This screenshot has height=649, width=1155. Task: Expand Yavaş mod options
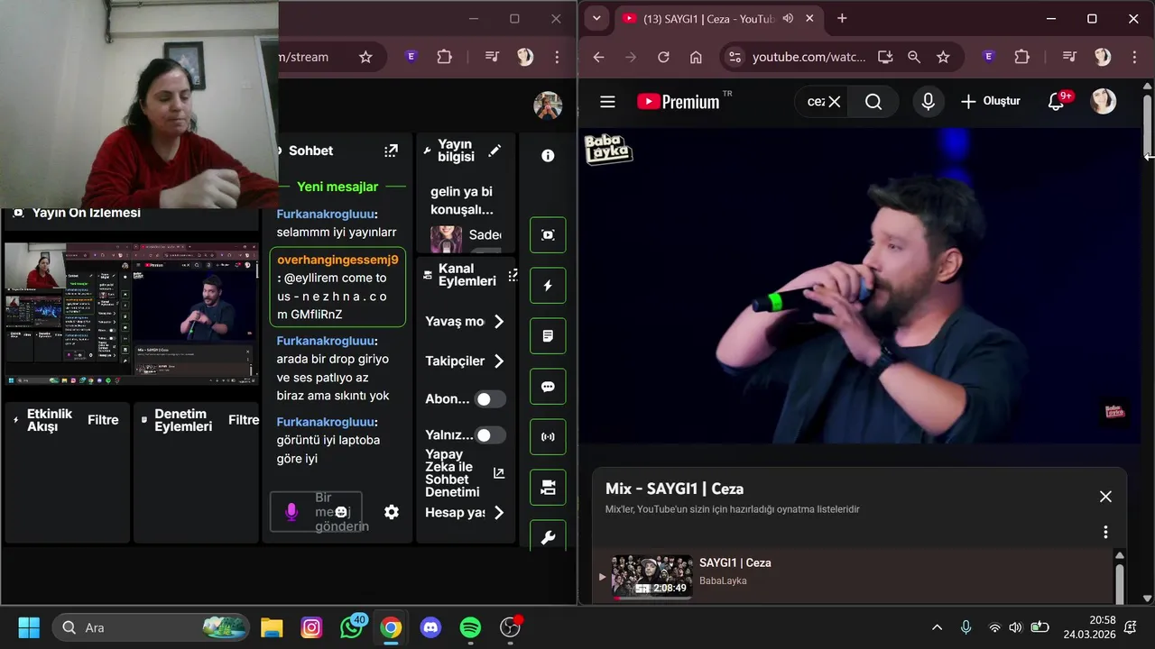click(x=498, y=322)
